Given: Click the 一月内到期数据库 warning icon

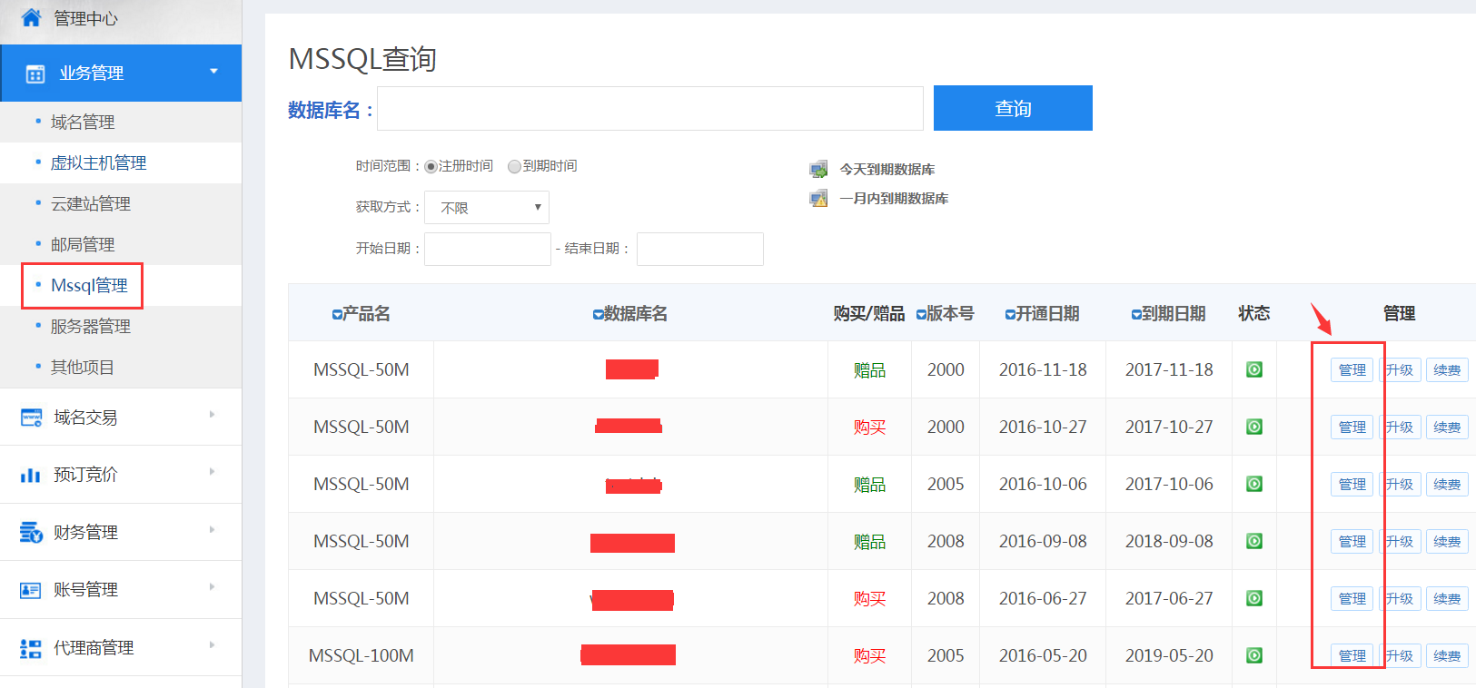Looking at the screenshot, I should pyautogui.click(x=818, y=199).
